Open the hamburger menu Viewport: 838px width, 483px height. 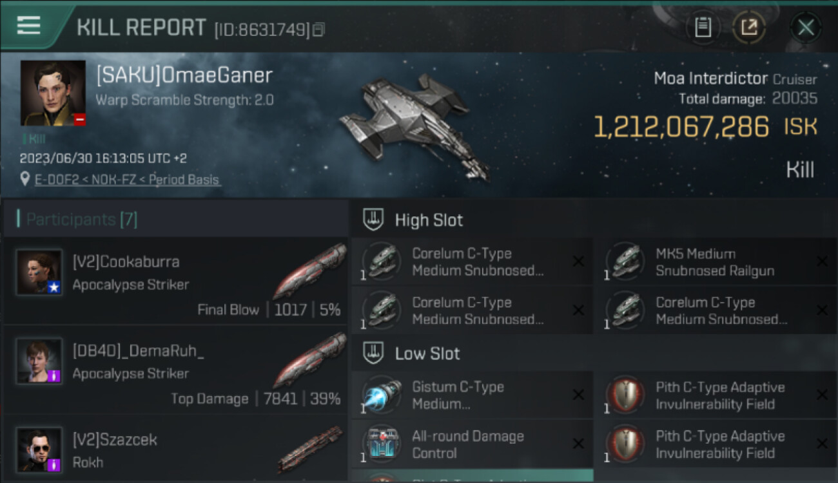point(28,26)
